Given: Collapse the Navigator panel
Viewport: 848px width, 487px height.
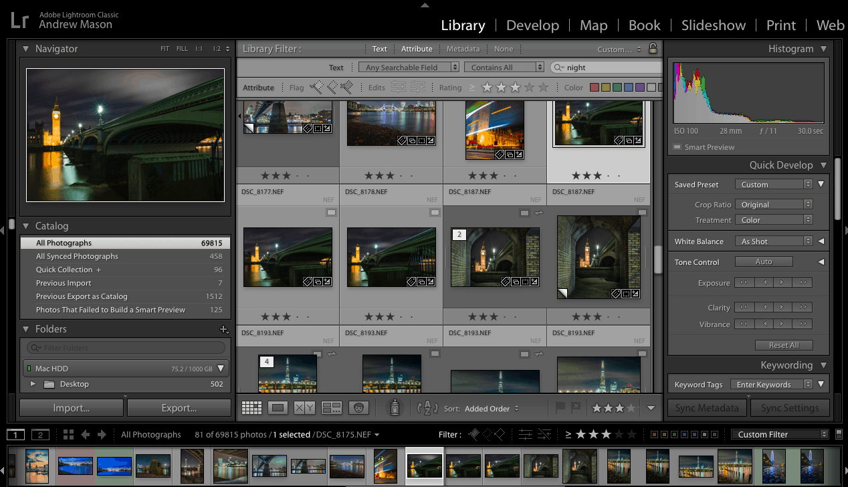Looking at the screenshot, I should [x=26, y=48].
